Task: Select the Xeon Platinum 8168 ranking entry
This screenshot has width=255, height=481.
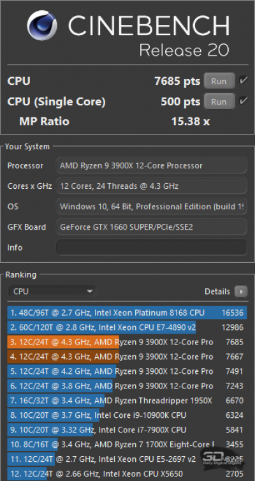Action: pos(127,313)
